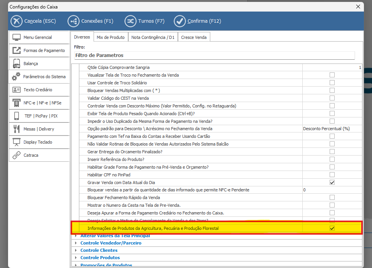Click the Turnos (F7) shuffle icon
This screenshot has height=268, width=372.
coord(130,21)
